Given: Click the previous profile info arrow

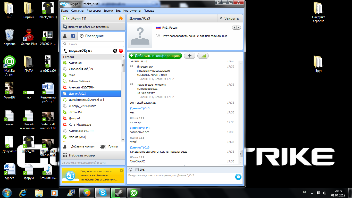Looking at the screenshot, I should coord(234,28).
